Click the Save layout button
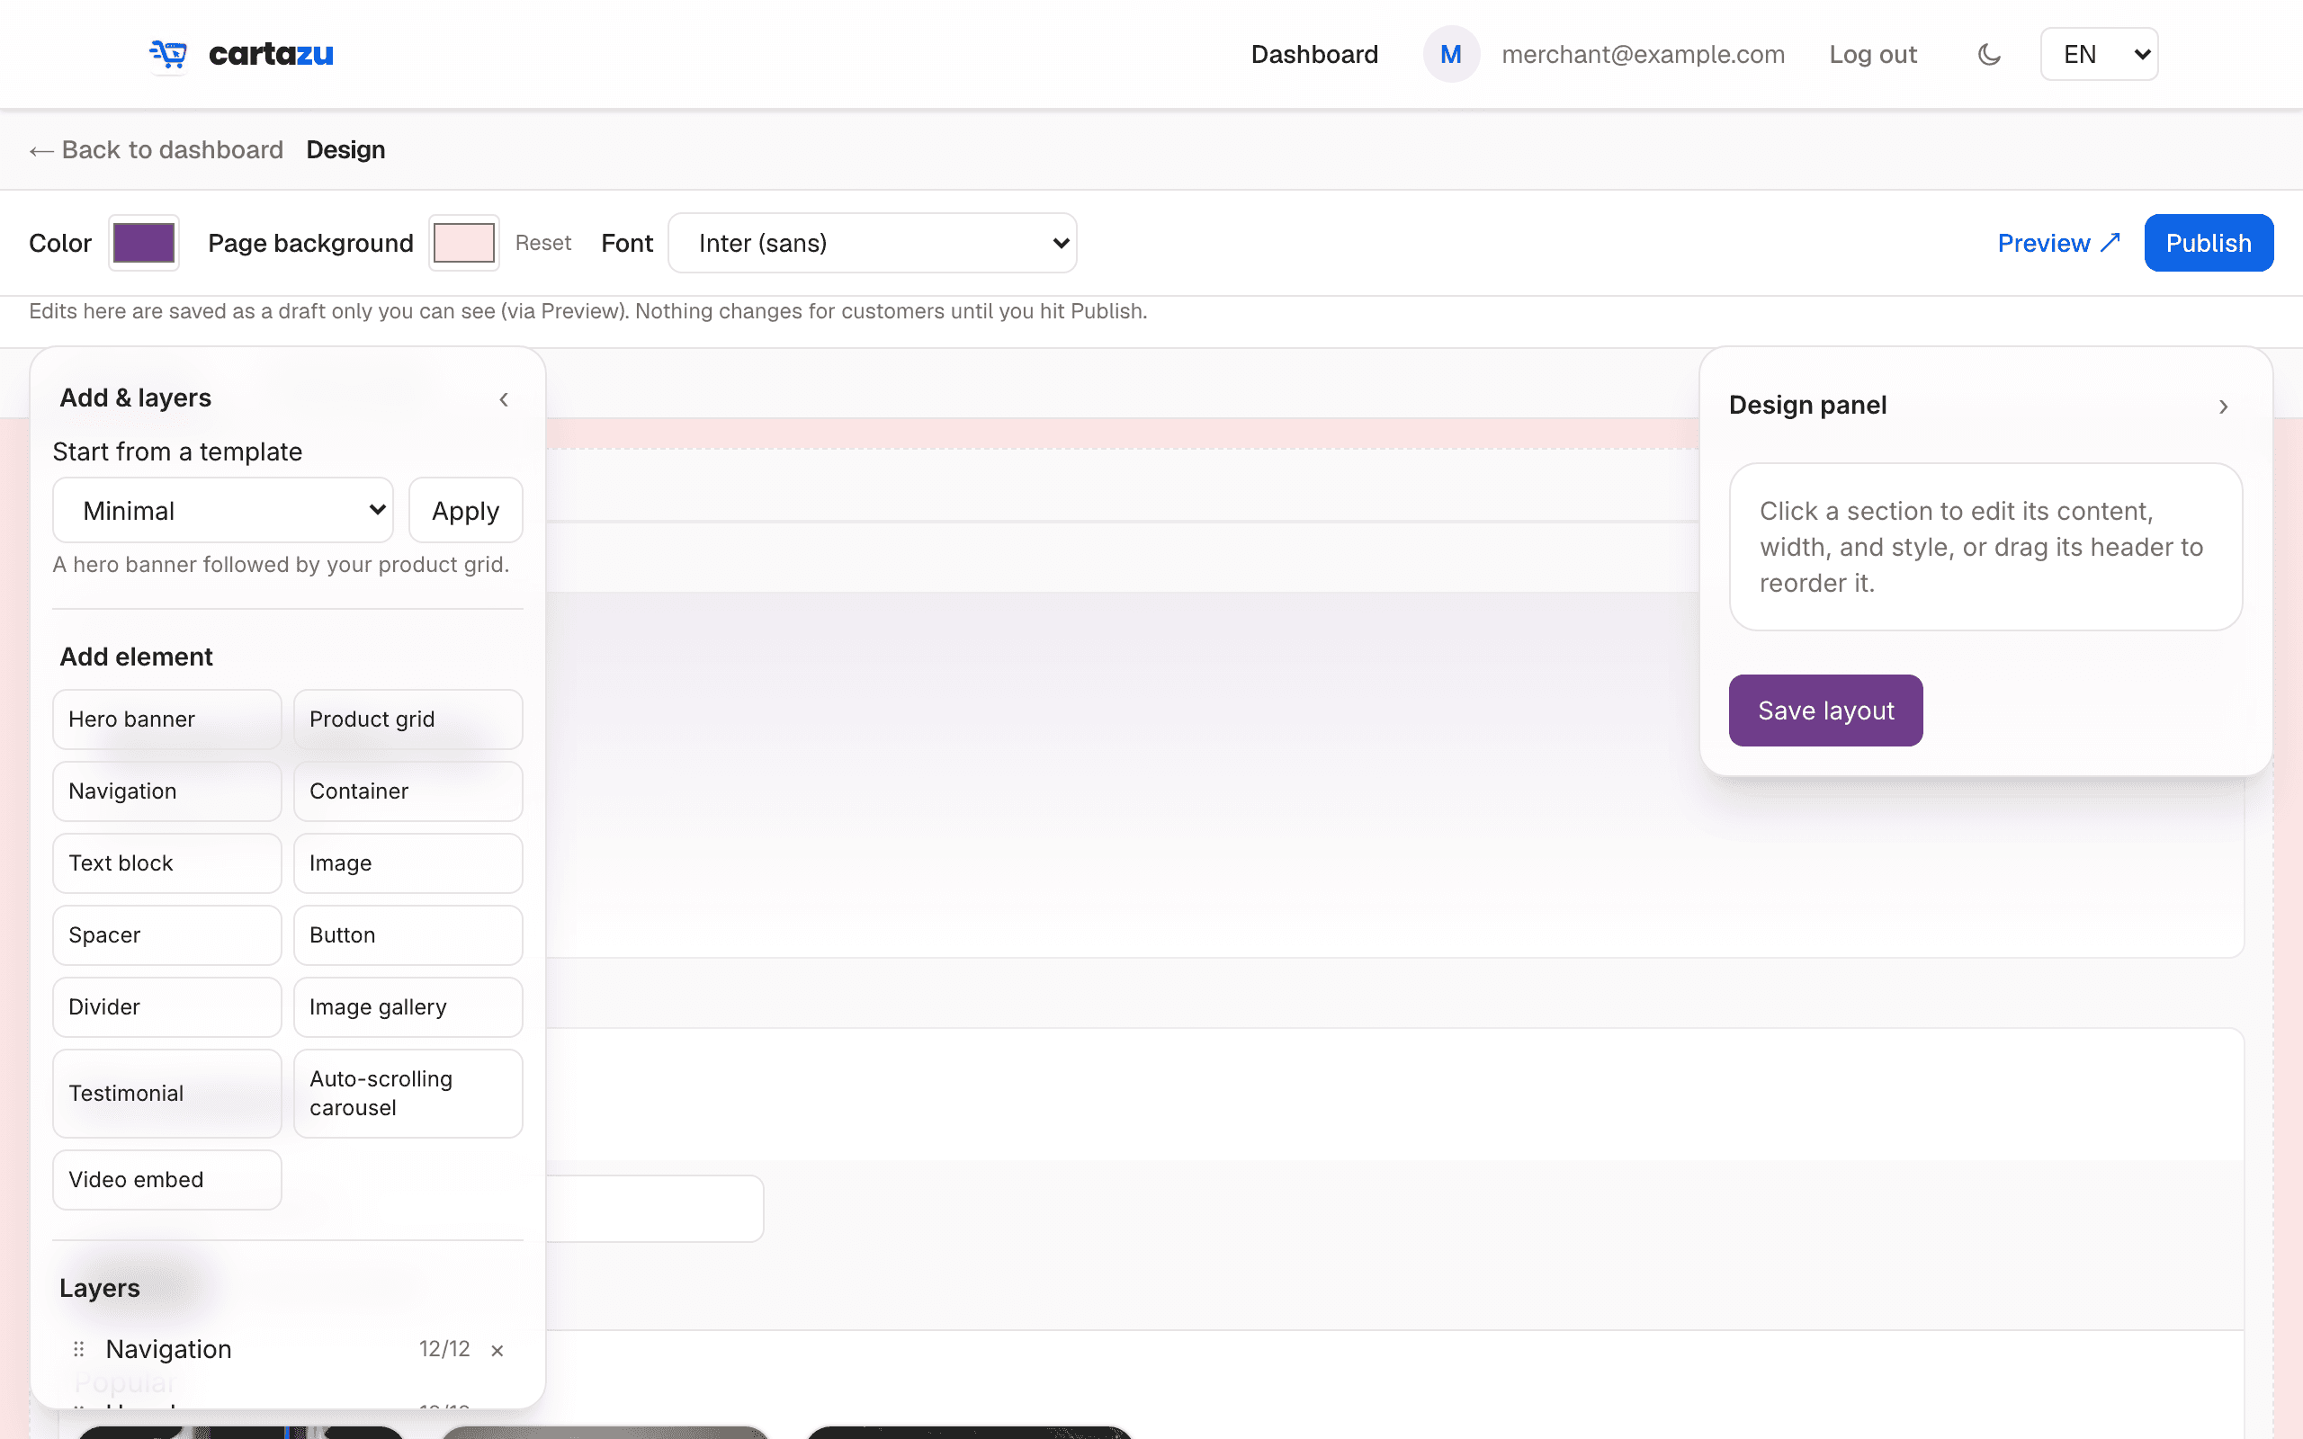This screenshot has width=2303, height=1439. (1825, 710)
